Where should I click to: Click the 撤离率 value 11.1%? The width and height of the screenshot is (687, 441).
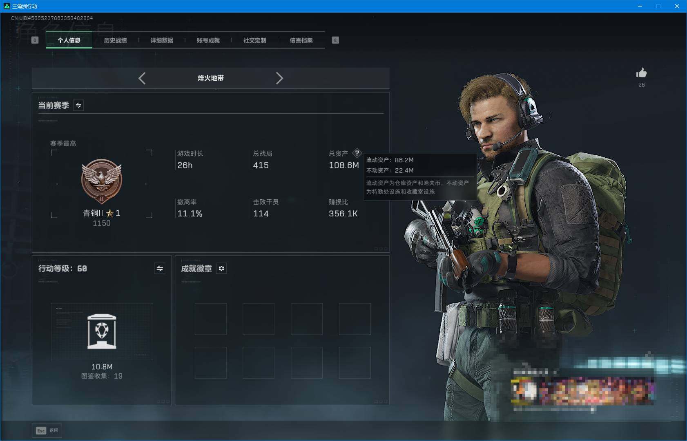190,214
